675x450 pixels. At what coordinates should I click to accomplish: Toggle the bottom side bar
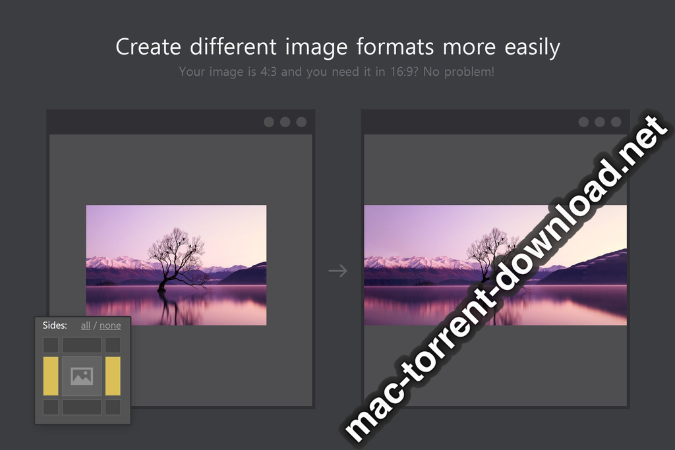(82, 407)
